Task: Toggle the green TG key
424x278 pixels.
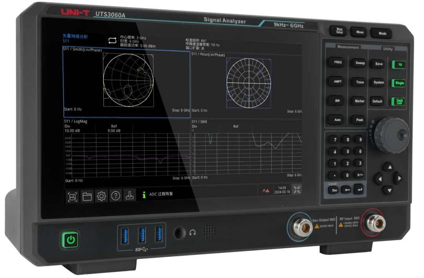Action: click(x=399, y=65)
